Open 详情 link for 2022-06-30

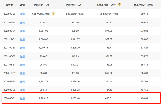[x=22, y=23]
